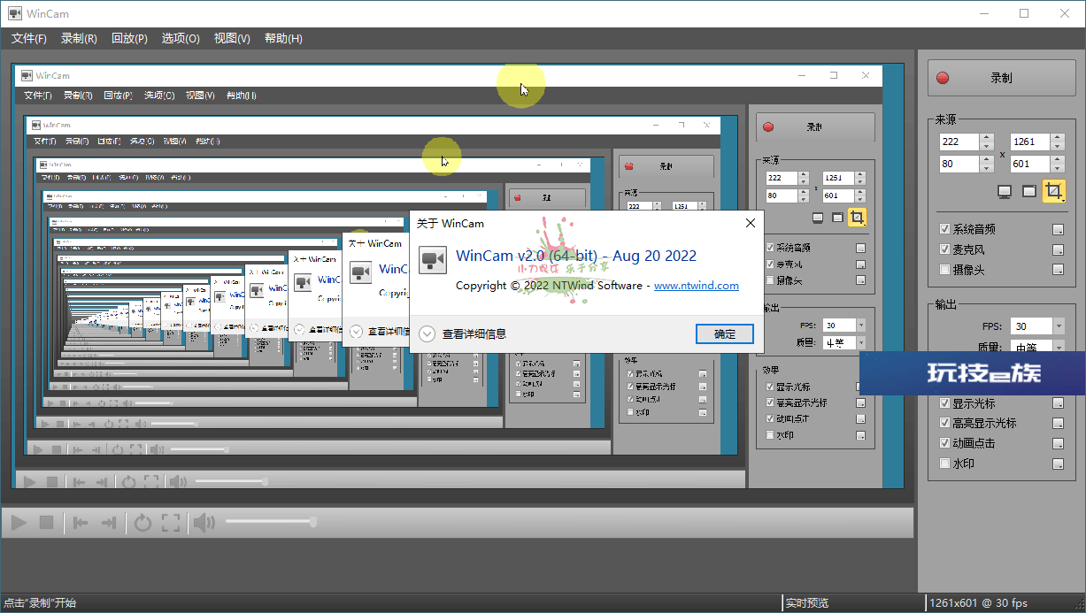The width and height of the screenshot is (1086, 613).
Task: Jump to the end of the recording
Action: point(109,523)
